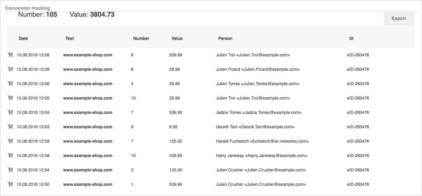Click cart icon for Geordi Tain row
Image resolution: width=422 pixels, height=196 pixels.
coord(10,127)
